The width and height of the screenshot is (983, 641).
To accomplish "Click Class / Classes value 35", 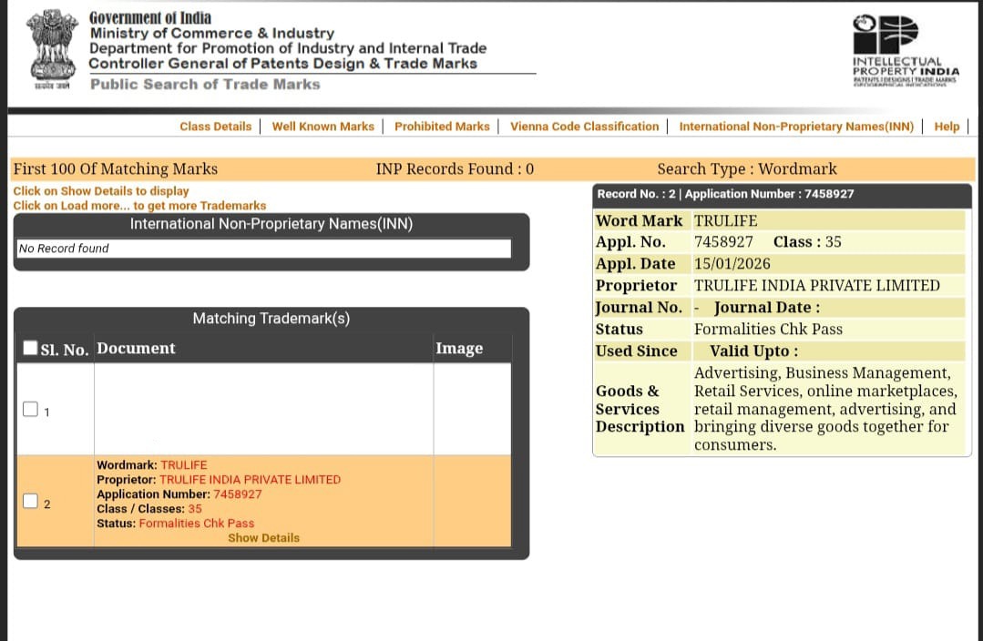I will point(195,508).
